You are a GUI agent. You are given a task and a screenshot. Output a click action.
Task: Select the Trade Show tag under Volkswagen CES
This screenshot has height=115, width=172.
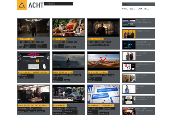coord(93,112)
